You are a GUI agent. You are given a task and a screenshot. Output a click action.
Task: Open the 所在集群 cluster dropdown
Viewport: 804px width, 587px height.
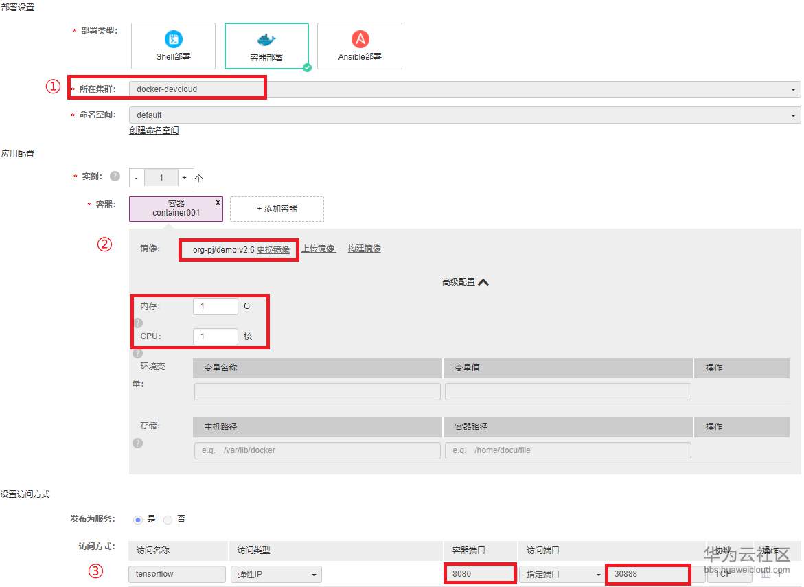coord(465,89)
